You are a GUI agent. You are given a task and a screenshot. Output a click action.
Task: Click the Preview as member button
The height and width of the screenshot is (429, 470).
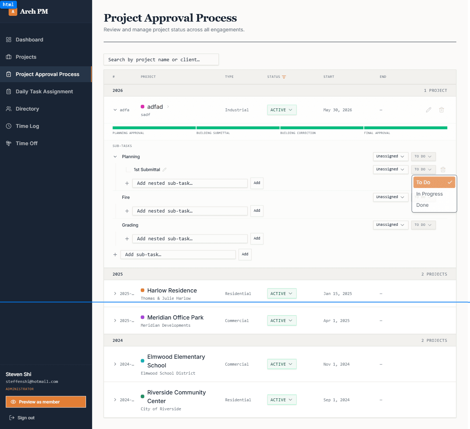[46, 402]
